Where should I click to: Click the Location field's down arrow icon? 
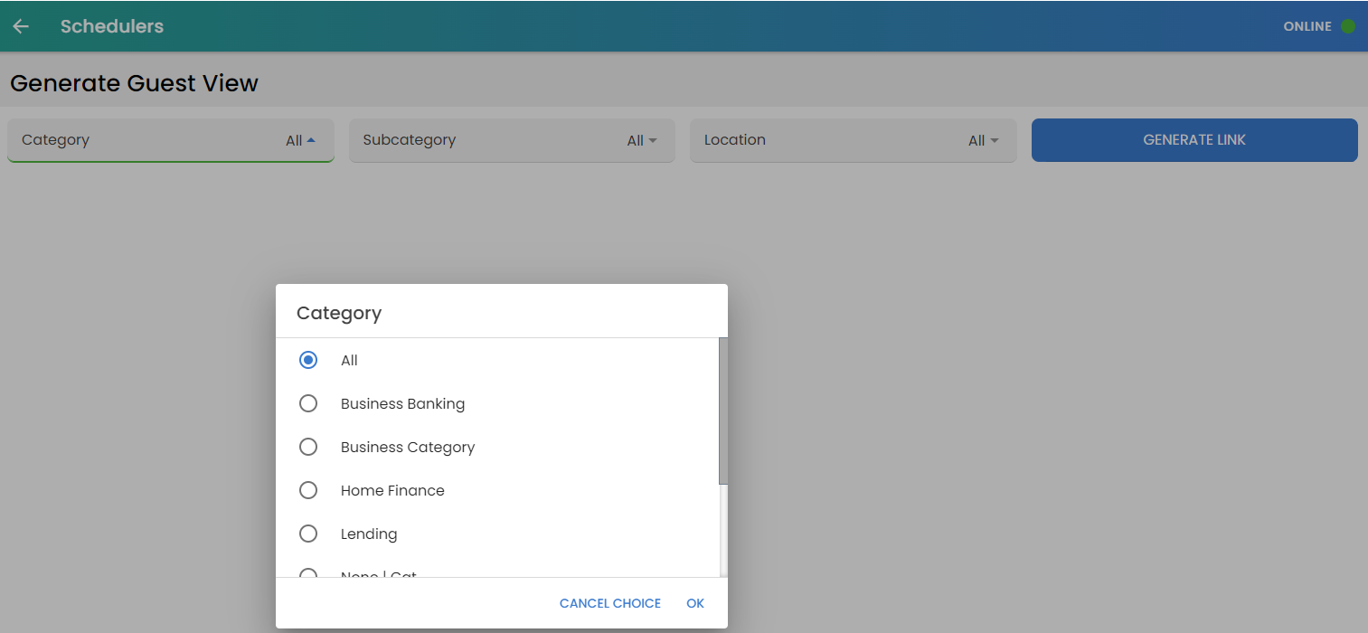pos(994,140)
